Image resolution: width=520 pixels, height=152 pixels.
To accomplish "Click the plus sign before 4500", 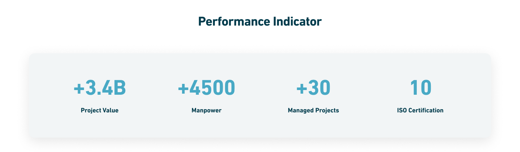I will point(183,89).
